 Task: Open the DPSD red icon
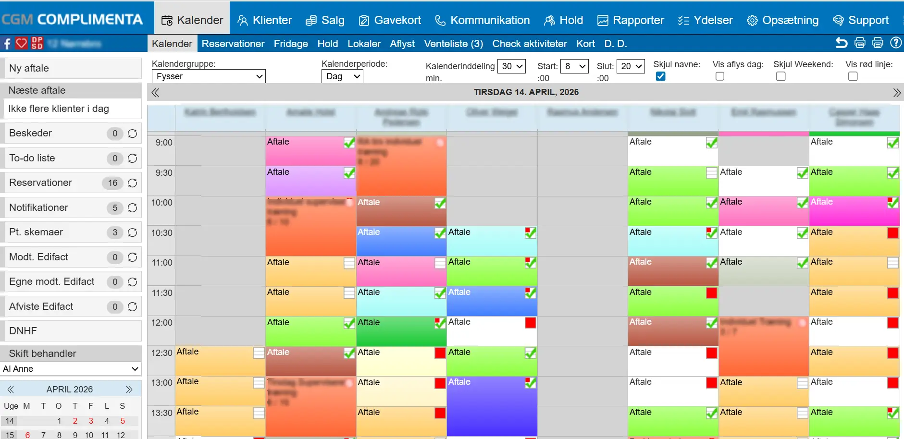pos(37,43)
